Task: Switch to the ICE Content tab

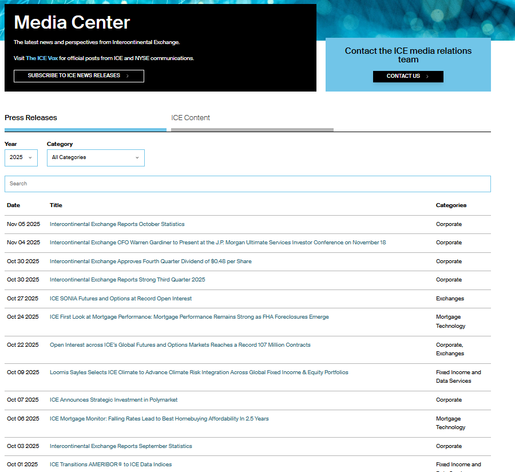Action: coord(191,118)
